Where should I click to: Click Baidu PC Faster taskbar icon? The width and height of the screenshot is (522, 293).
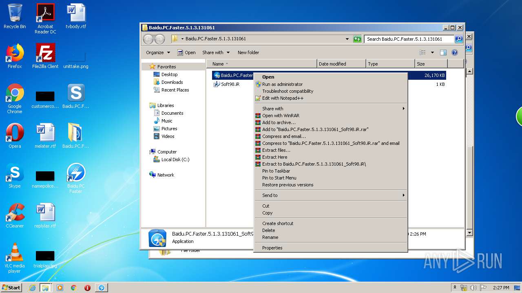pos(101,288)
